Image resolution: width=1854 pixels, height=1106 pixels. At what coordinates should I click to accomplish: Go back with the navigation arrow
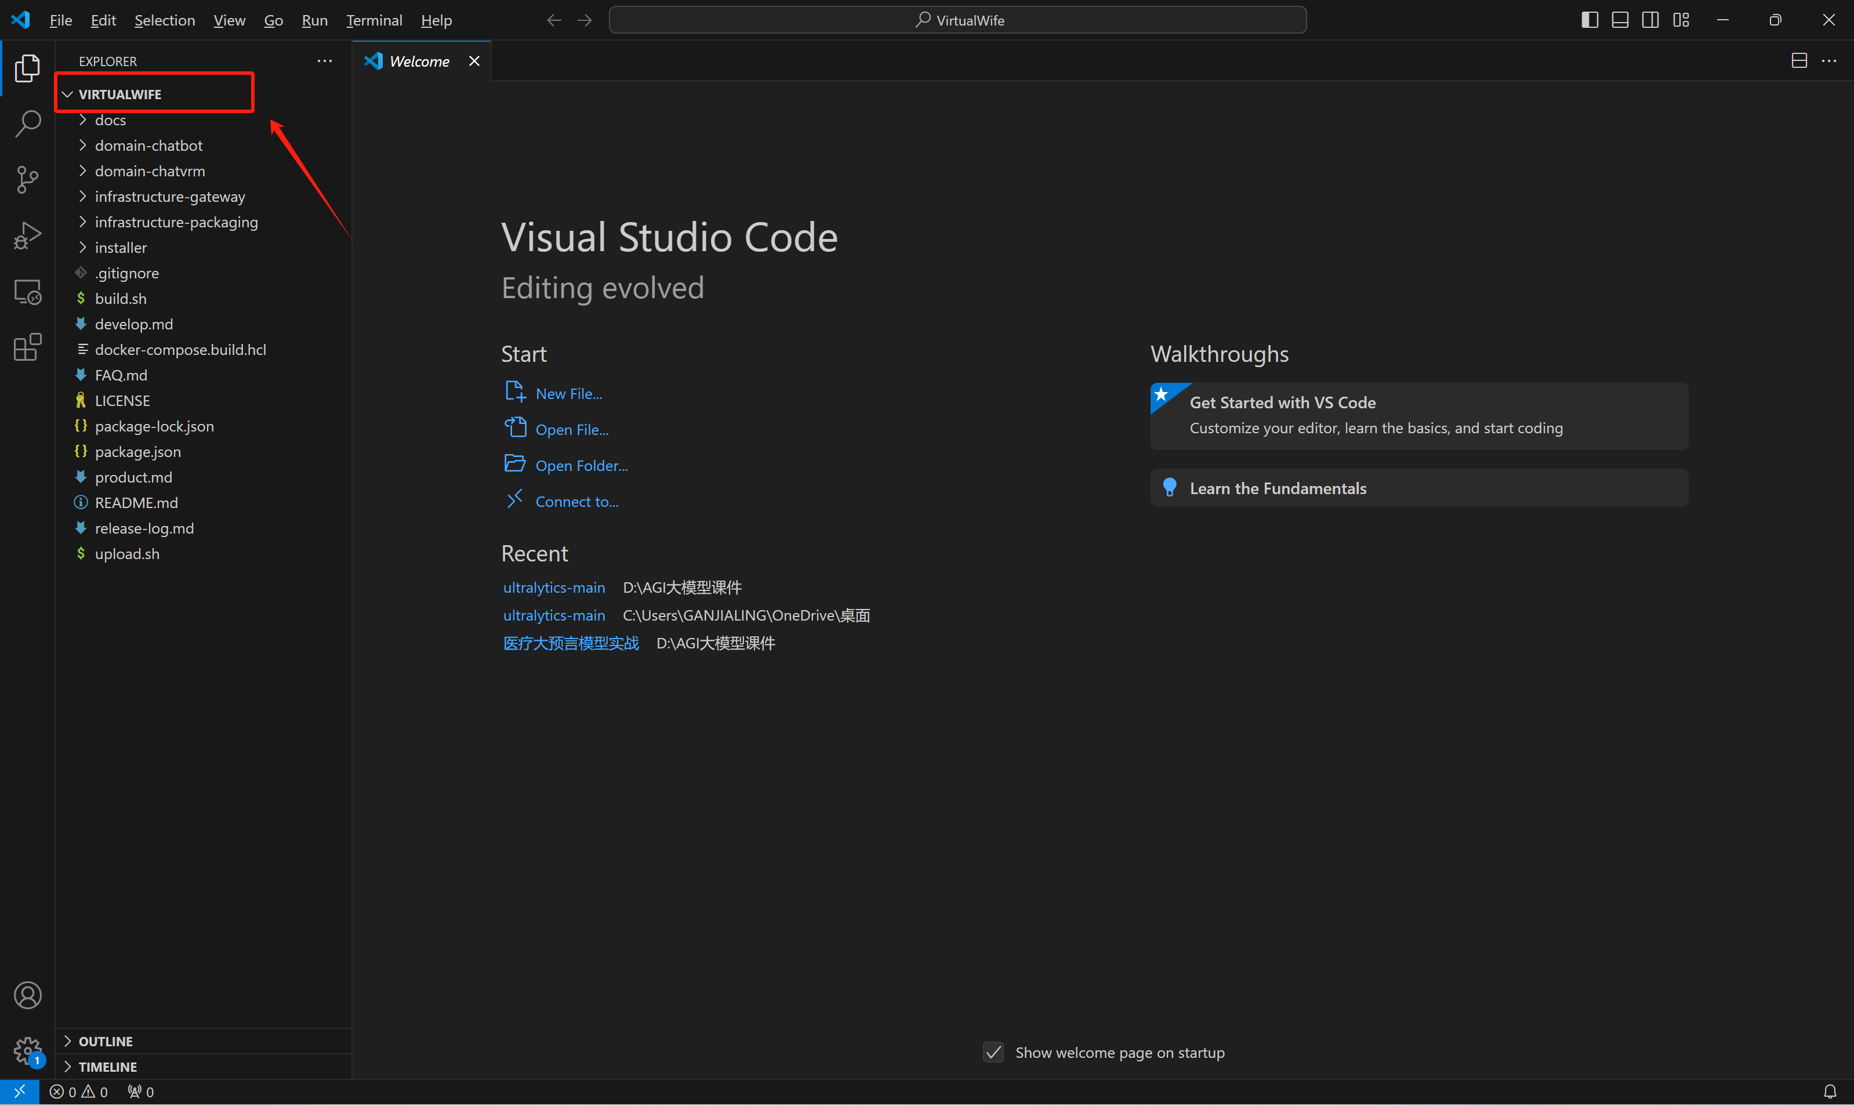pos(554,20)
